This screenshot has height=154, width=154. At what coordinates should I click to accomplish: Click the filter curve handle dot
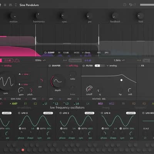121,80
